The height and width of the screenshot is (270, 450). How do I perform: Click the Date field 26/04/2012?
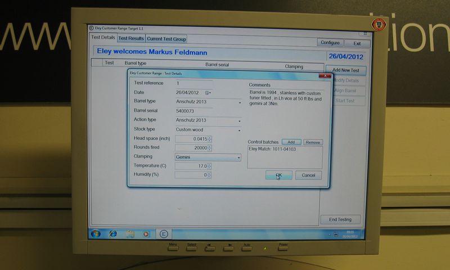[x=187, y=92]
